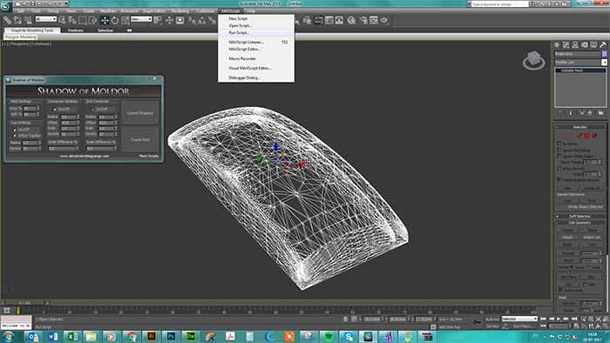This screenshot has height=343, width=610.
Task: Click the Selection Lock padlock icon
Action: click(x=345, y=319)
